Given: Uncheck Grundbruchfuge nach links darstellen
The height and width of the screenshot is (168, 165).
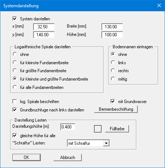Looking at the screenshot, I should coord(15,110).
